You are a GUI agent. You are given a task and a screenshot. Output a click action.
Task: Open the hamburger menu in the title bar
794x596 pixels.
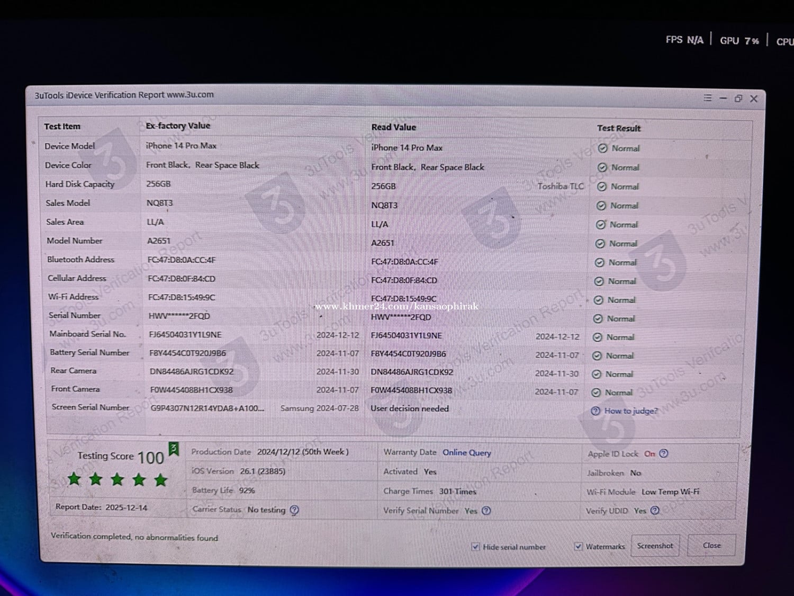pos(708,98)
